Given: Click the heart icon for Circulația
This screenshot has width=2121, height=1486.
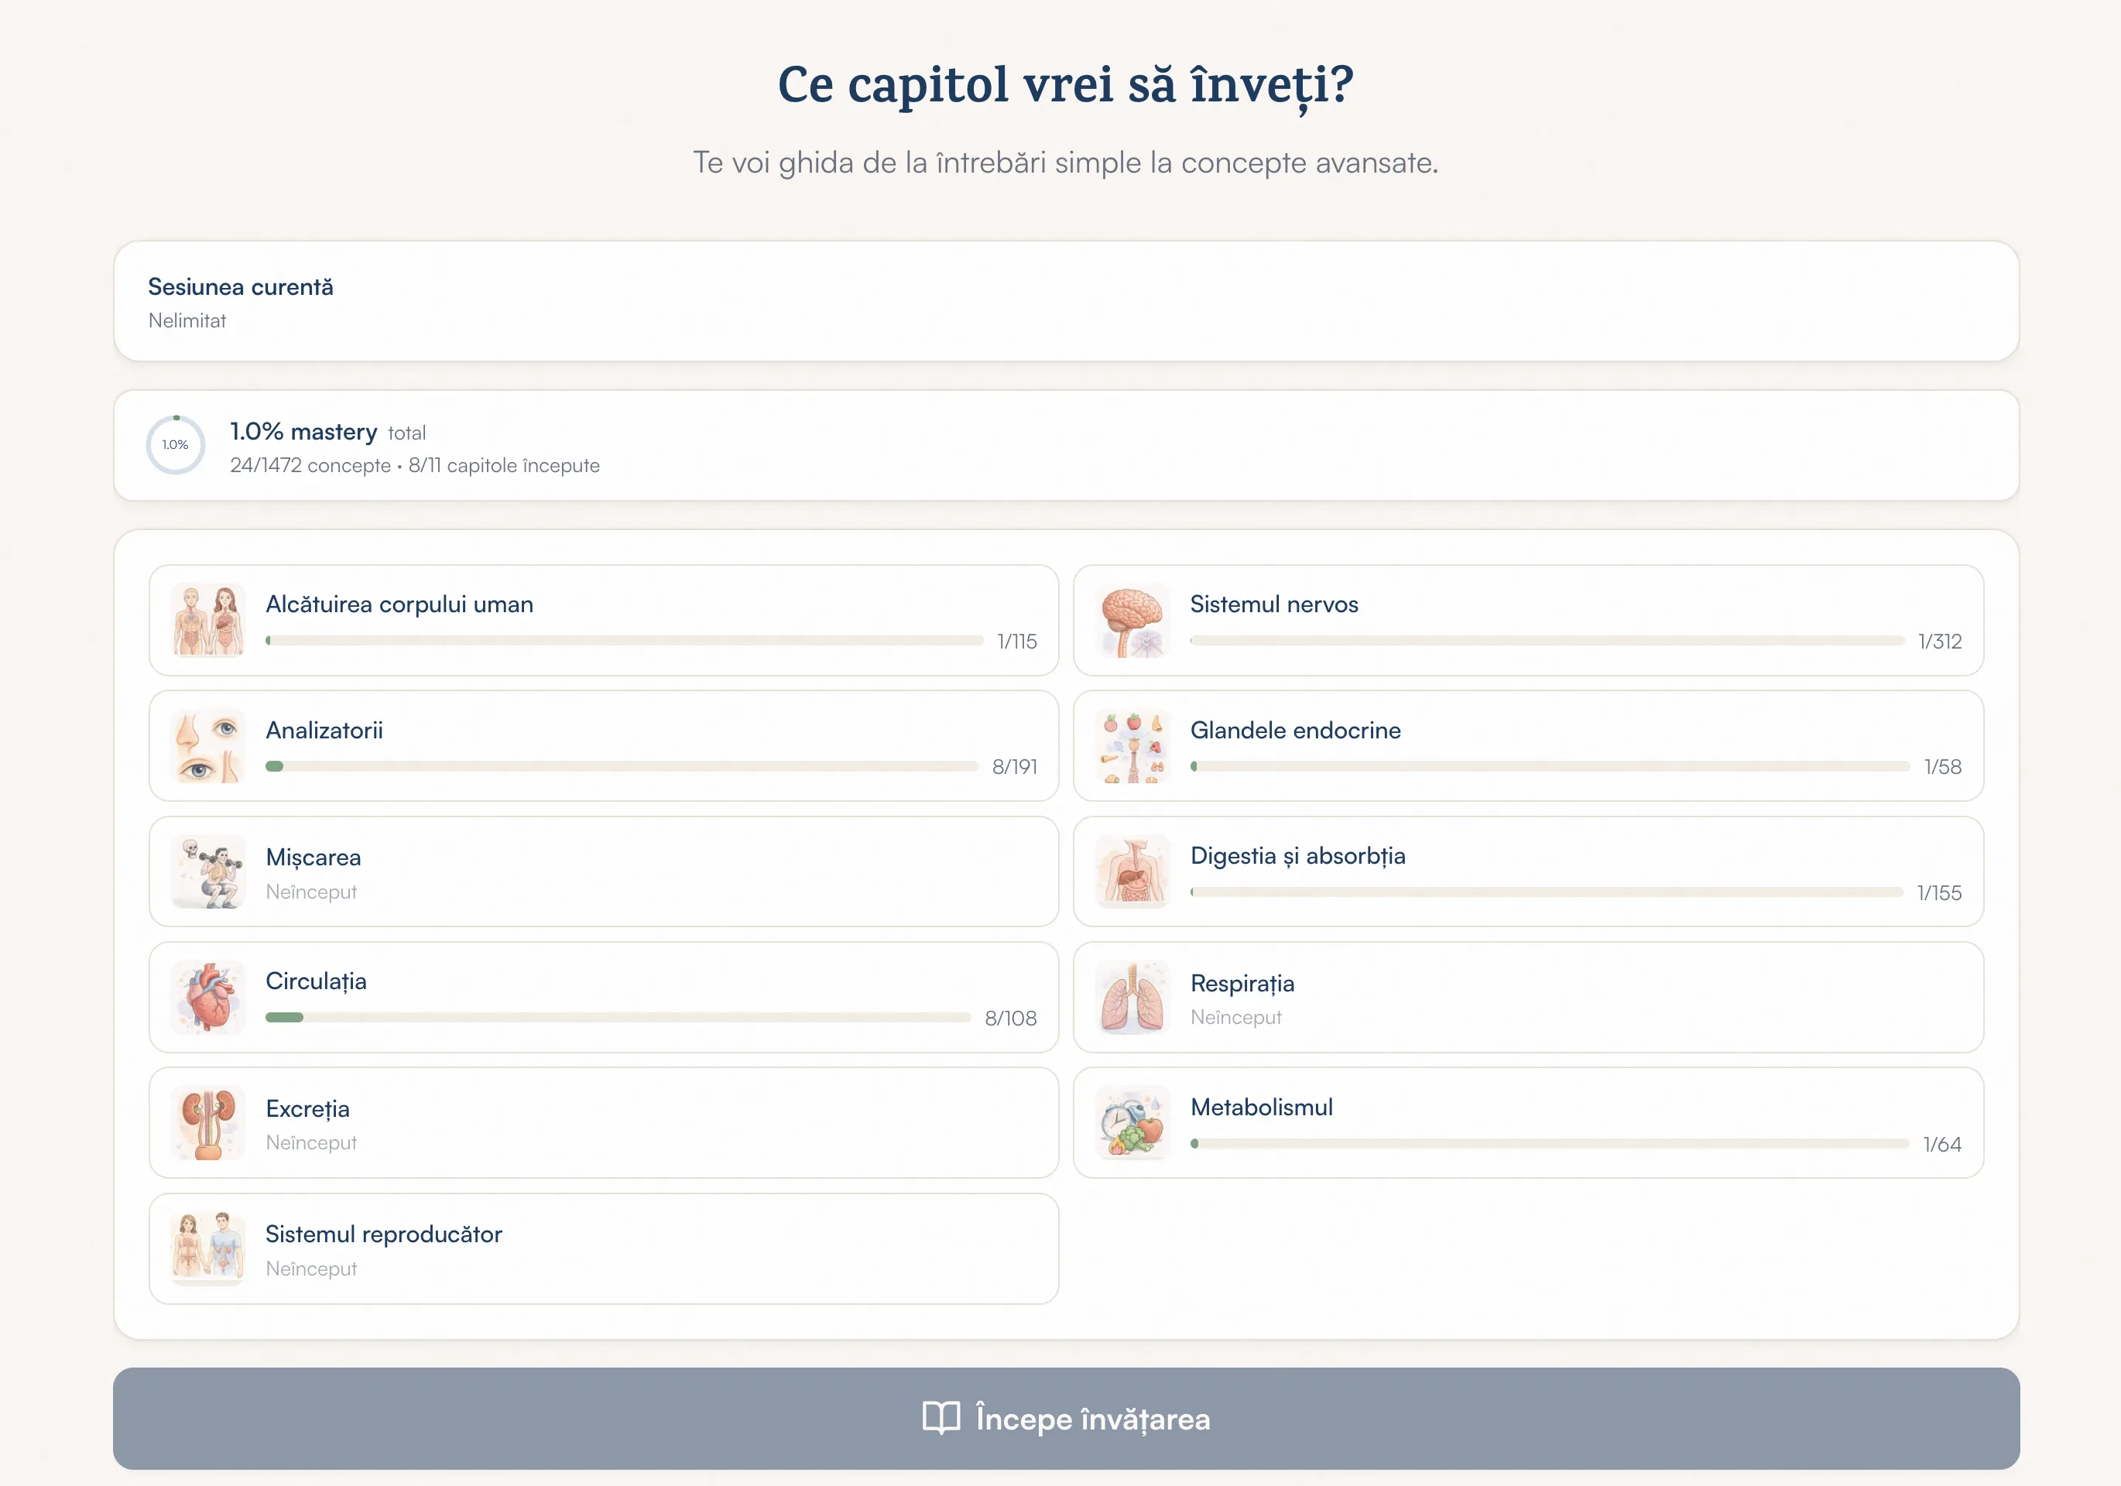Looking at the screenshot, I should [x=209, y=998].
